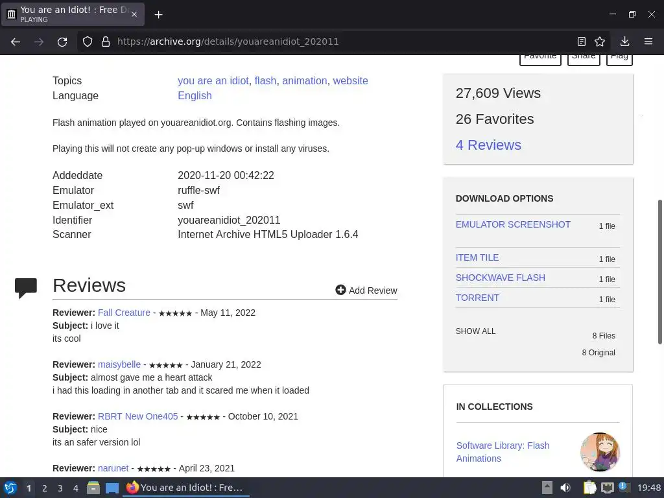Click the ruffle-swf emulator value
This screenshot has height=498, width=664.
tap(198, 190)
